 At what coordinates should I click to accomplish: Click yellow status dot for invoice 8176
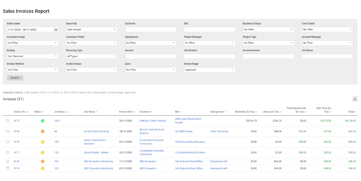coord(43,142)
